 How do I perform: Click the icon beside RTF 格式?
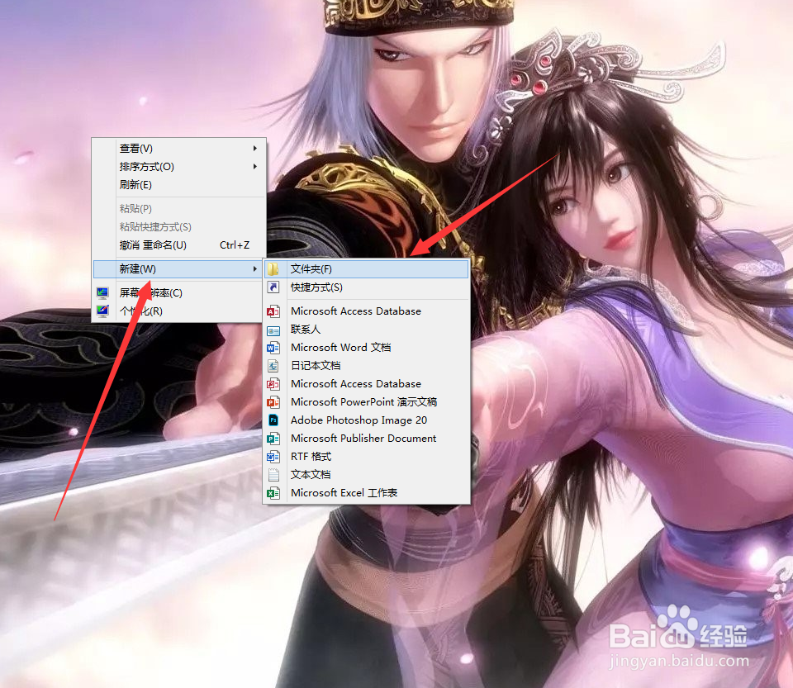pyautogui.click(x=273, y=457)
